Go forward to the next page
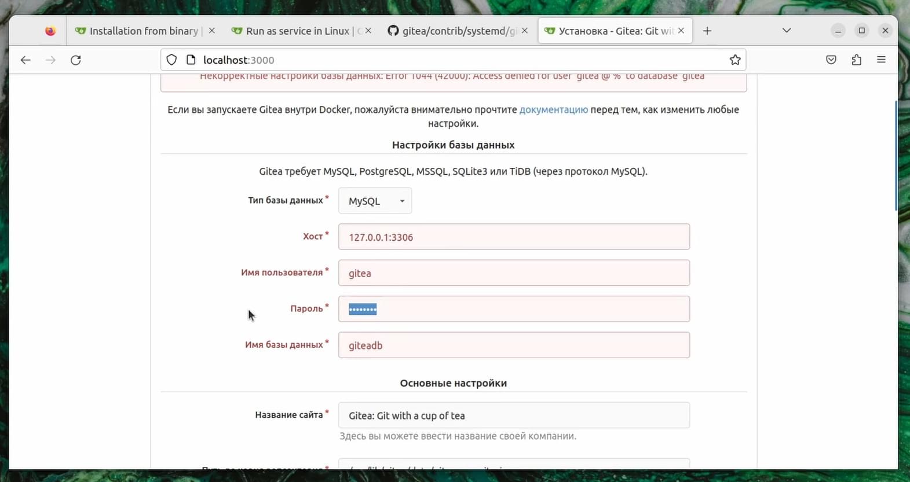The width and height of the screenshot is (910, 482). (51, 60)
